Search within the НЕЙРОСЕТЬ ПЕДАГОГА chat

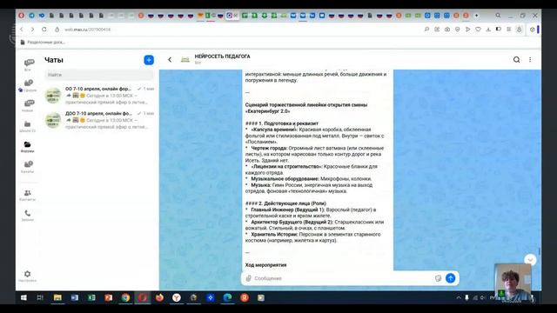[x=516, y=60]
